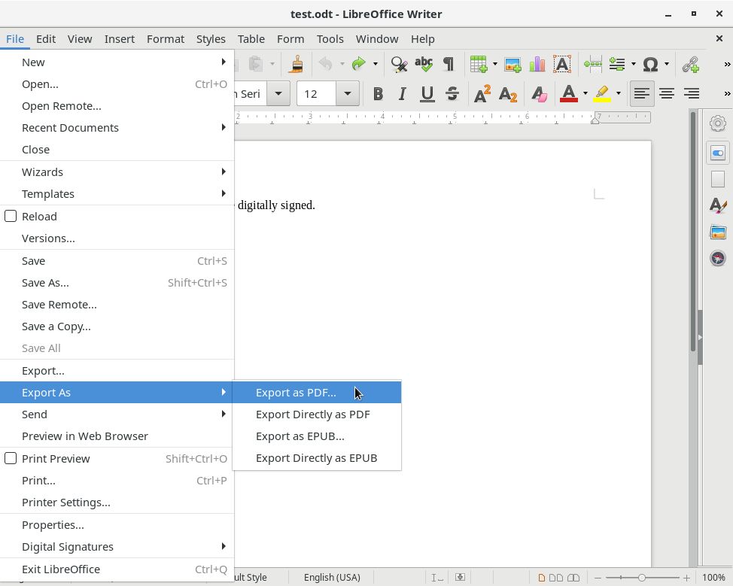Viewport: 733px width, 586px height.
Task: Select Export as EPUB from submenu
Action: coord(300,436)
